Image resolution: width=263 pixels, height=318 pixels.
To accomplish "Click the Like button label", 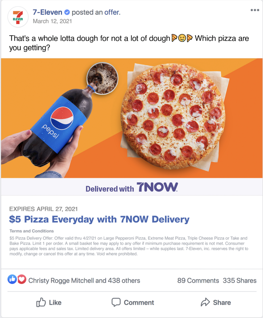I will point(55,303).
